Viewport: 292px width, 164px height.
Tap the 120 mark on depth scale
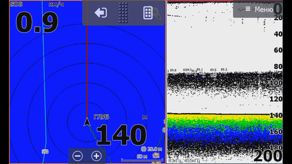(x=276, y=99)
